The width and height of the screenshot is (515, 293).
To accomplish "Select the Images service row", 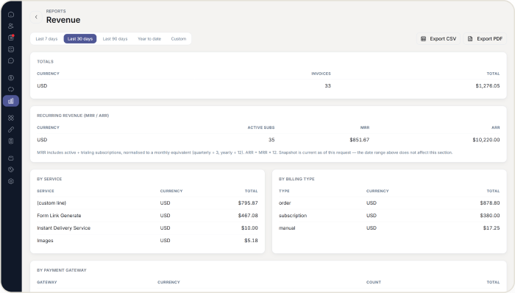I will point(147,241).
